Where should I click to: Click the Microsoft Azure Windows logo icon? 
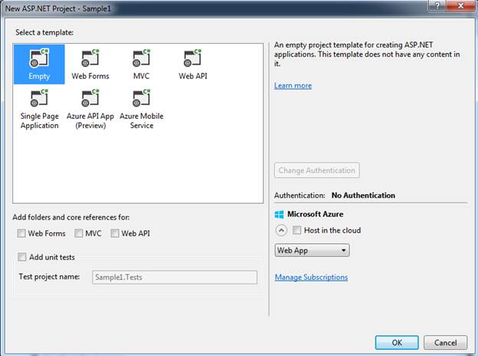[279, 214]
